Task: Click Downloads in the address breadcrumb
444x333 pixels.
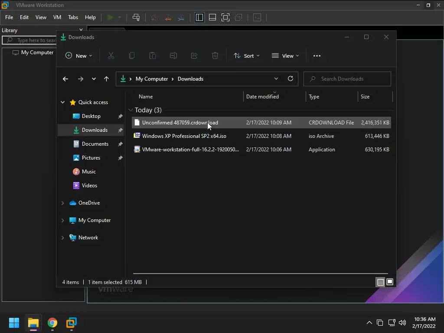Action: click(191, 79)
